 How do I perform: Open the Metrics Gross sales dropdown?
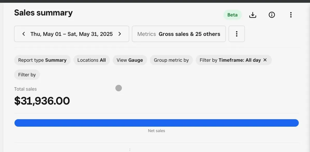tap(179, 34)
